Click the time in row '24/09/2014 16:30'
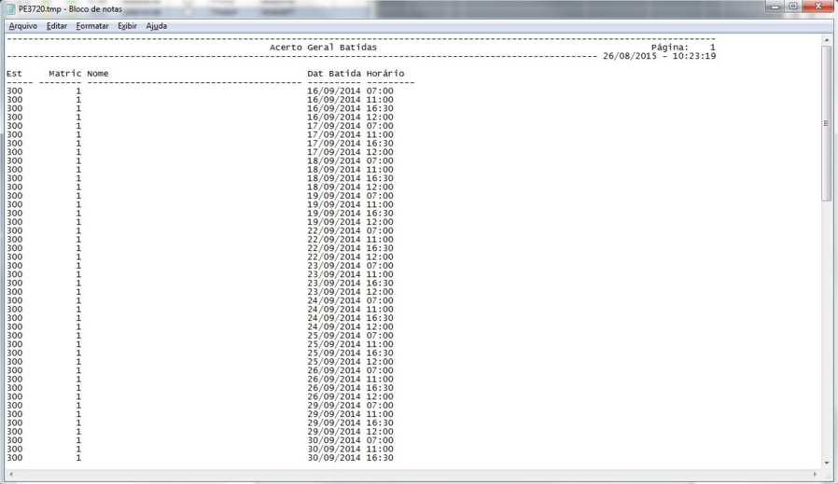 [x=380, y=318]
